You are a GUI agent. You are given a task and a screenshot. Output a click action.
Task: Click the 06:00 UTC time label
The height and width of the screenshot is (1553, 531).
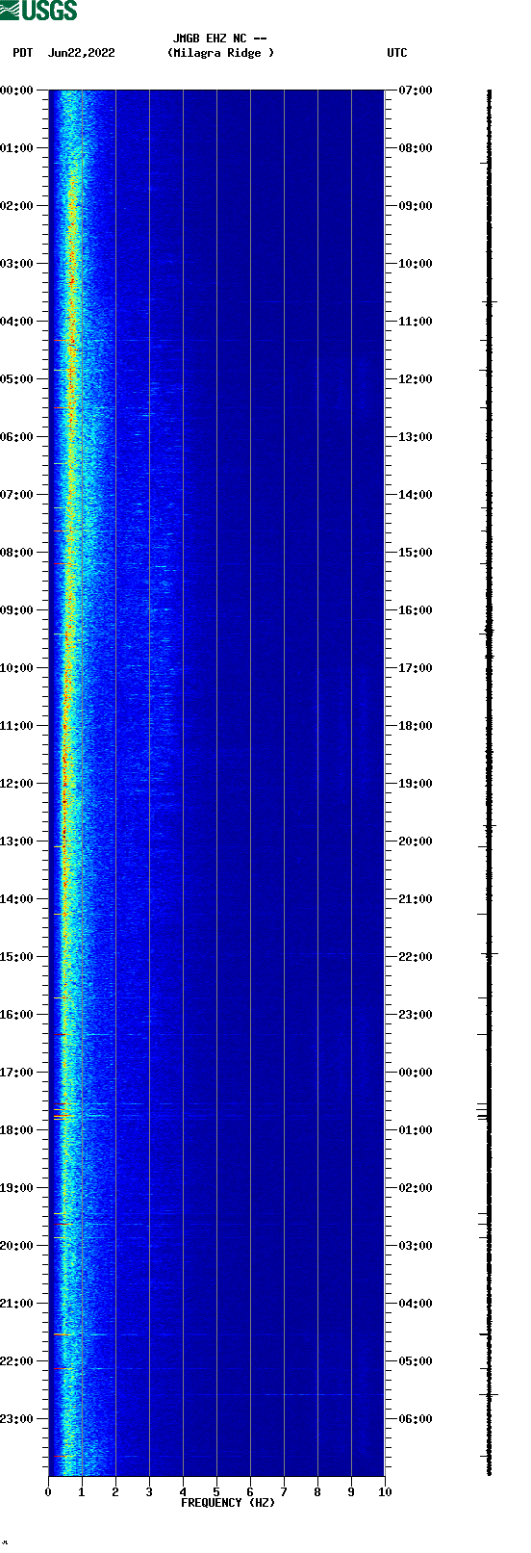[416, 1419]
